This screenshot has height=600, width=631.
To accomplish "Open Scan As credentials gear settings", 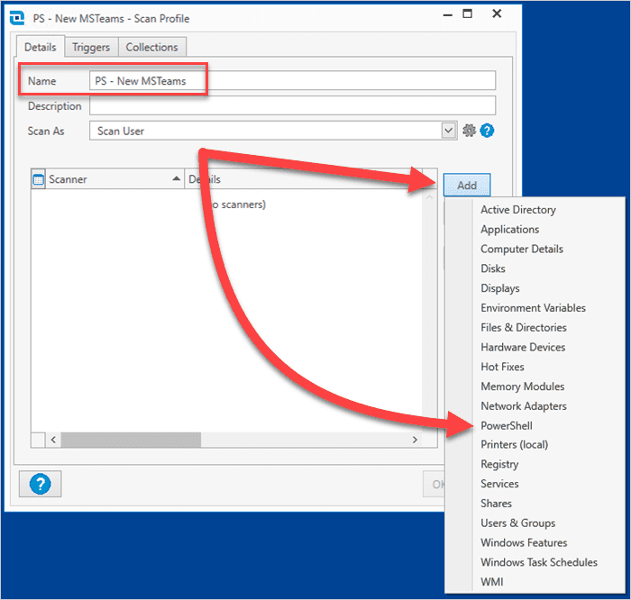I will (x=469, y=131).
